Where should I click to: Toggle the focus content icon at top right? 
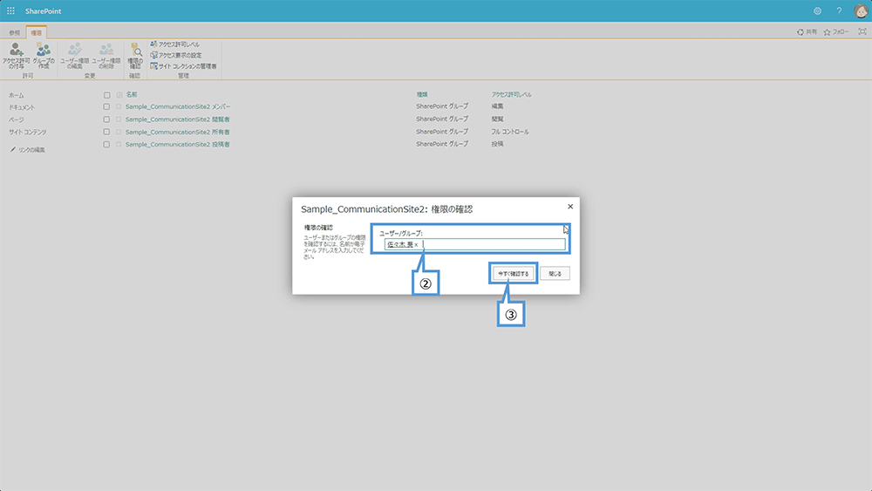pos(862,31)
